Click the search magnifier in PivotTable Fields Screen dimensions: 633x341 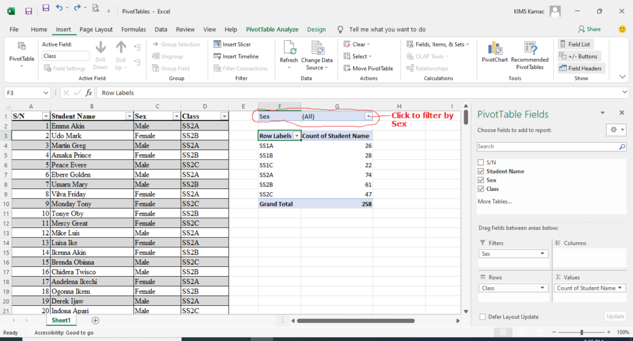(x=622, y=146)
